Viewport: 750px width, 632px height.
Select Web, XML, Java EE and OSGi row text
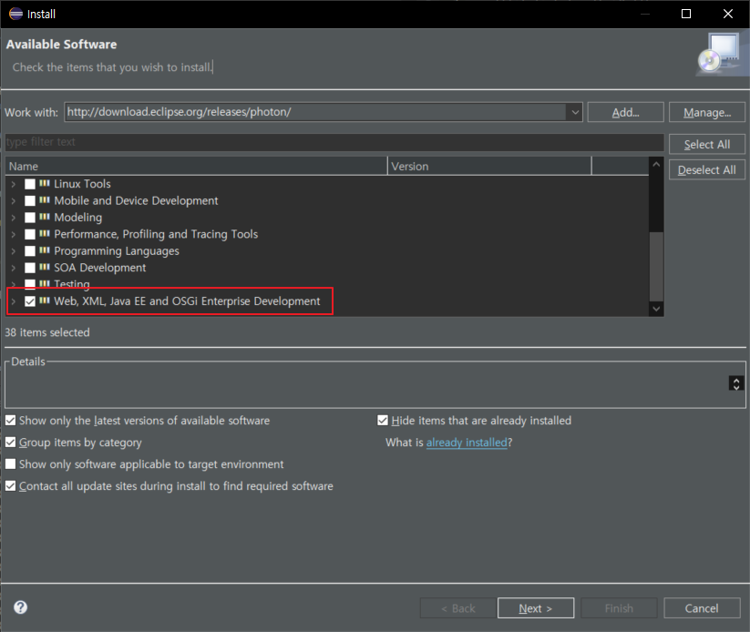(x=187, y=301)
